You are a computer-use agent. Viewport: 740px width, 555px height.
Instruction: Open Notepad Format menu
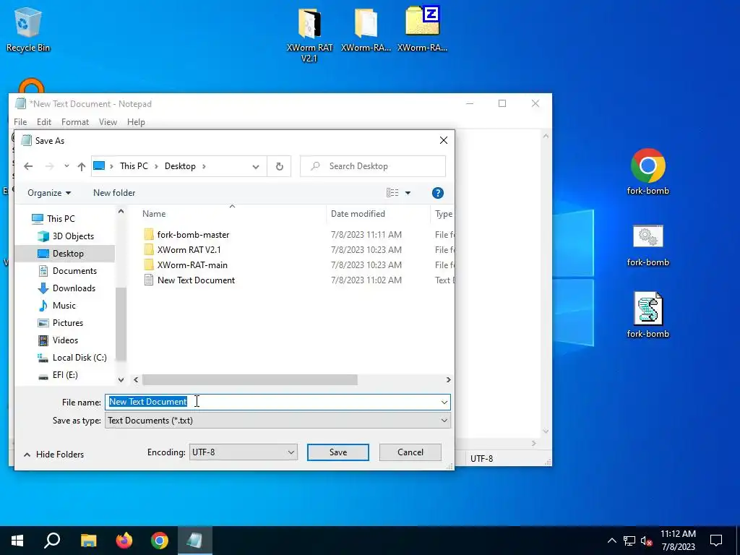click(75, 122)
